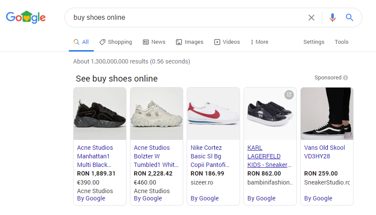Click €390.00 price text
Image resolution: width=376 pixels, height=215 pixels.
pyautogui.click(x=88, y=182)
